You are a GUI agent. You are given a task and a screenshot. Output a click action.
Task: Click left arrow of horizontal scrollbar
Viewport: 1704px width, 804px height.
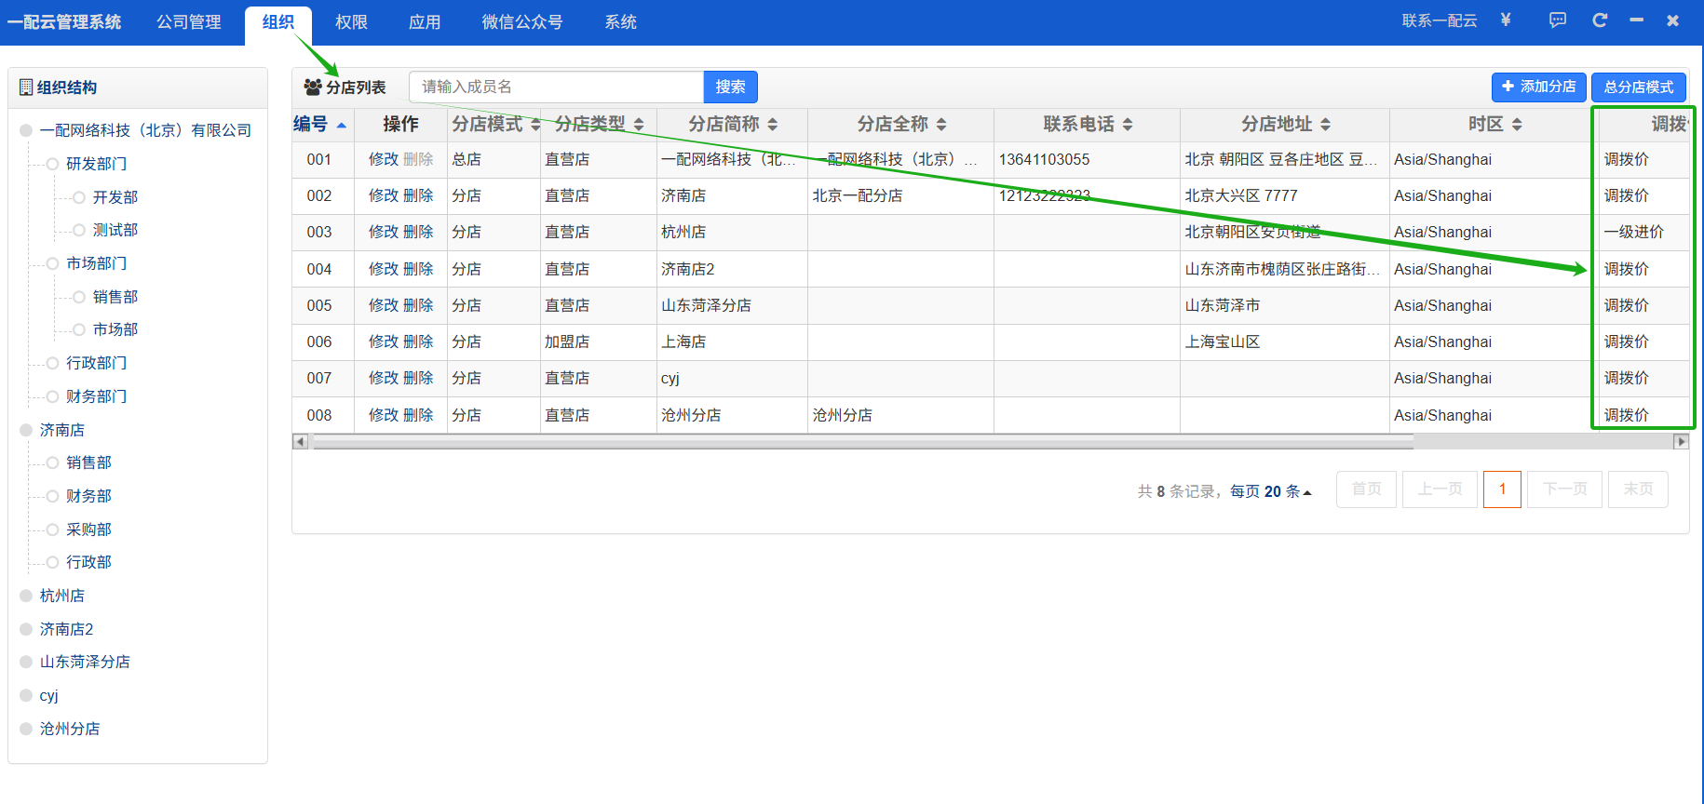coord(300,441)
